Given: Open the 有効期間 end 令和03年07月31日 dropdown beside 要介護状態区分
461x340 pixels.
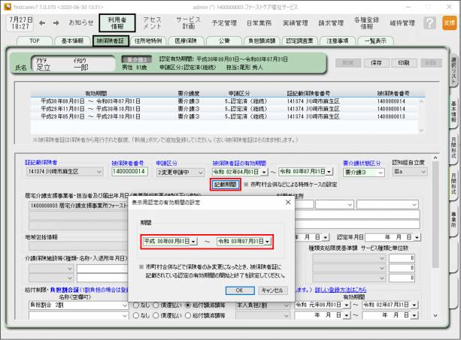Looking at the screenshot, I should [329, 172].
